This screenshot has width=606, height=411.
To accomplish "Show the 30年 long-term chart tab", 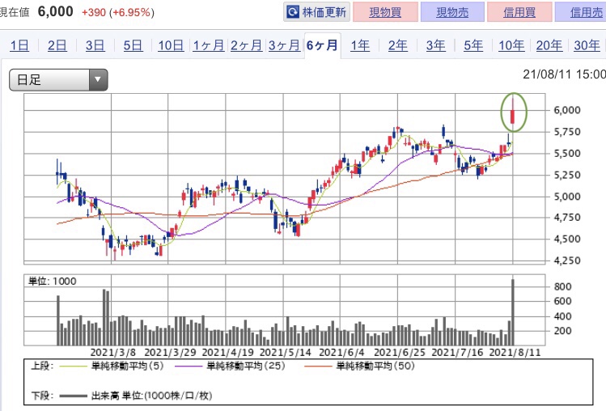I will [586, 45].
